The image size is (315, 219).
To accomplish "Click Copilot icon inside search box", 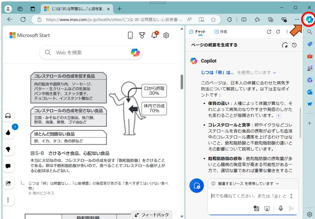I will tap(135, 52).
